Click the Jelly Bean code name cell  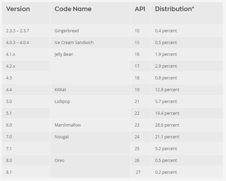[90, 66]
